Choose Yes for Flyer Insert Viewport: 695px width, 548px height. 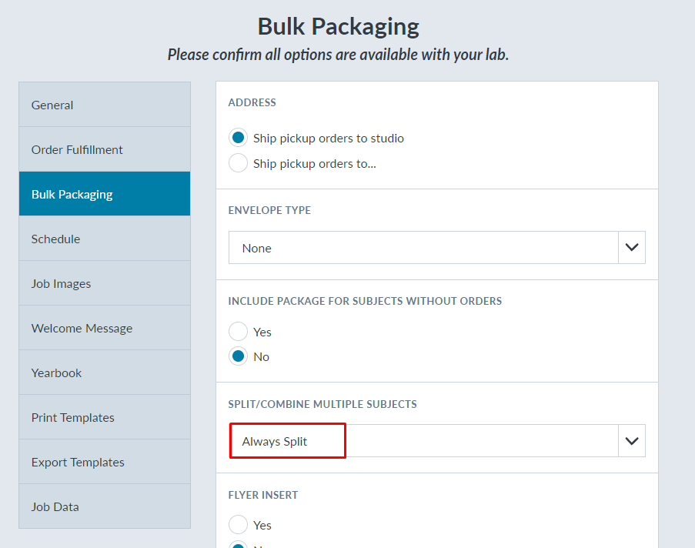238,525
